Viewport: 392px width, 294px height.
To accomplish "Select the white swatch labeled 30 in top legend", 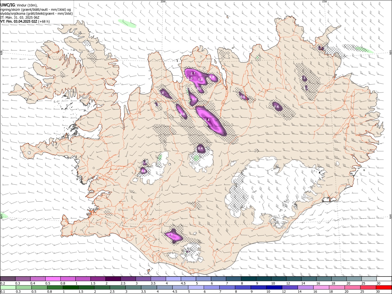I will coord(384,279).
